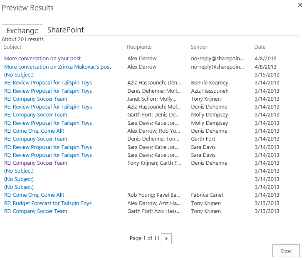Open 'Come One, Come All!' from Fabrice Canel
The height and width of the screenshot is (260, 304).
34,195
